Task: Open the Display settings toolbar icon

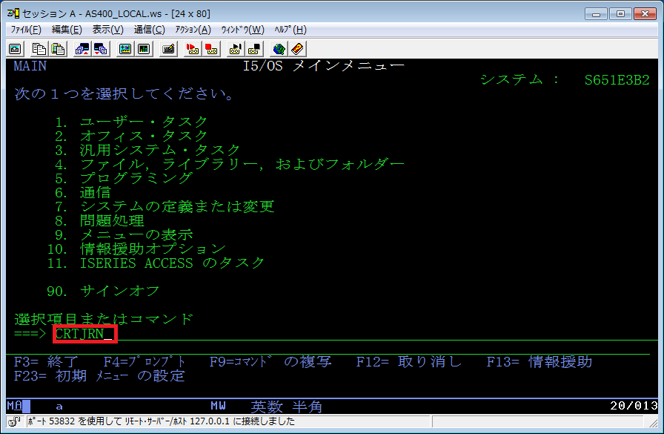Action: click(x=125, y=49)
